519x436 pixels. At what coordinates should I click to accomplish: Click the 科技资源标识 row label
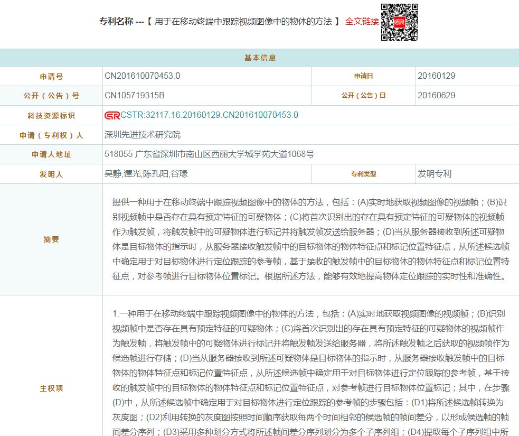tap(51, 116)
